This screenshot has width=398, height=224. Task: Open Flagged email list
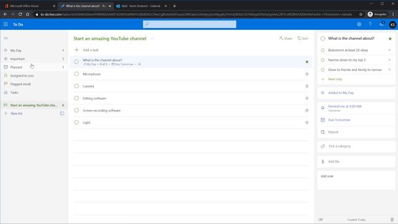click(34, 84)
